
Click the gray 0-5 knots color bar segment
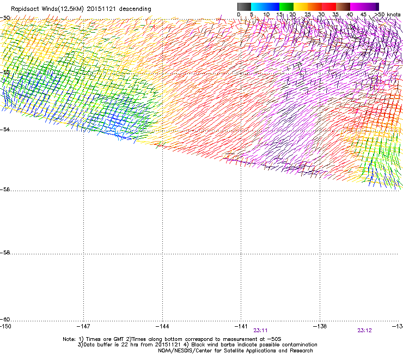(244, 7)
